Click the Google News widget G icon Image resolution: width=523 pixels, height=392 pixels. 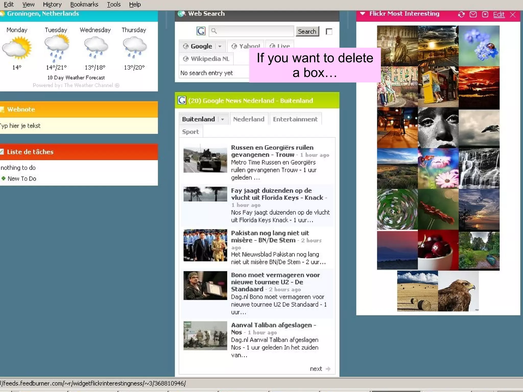pos(182,100)
